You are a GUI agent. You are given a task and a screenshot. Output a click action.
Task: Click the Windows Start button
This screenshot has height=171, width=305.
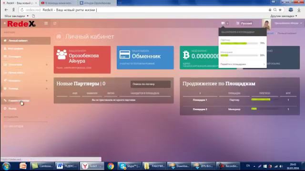coord(6,166)
